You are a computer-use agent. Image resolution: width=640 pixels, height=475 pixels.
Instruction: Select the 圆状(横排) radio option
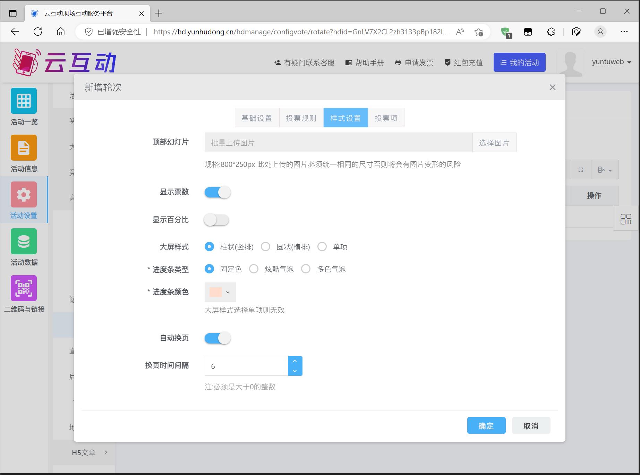click(x=266, y=247)
